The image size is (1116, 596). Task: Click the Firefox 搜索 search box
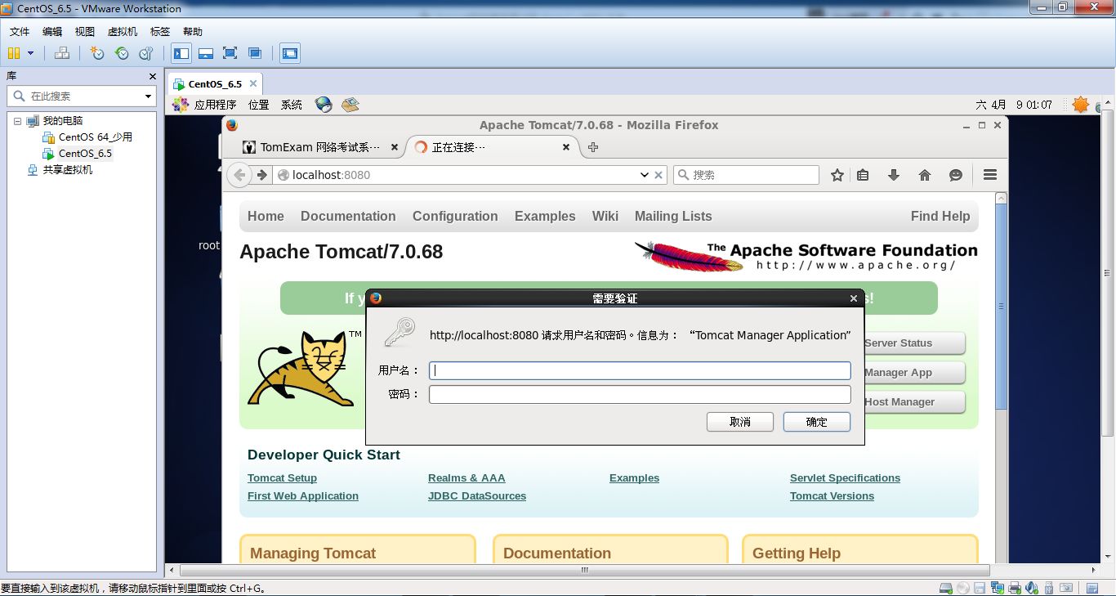pos(746,175)
